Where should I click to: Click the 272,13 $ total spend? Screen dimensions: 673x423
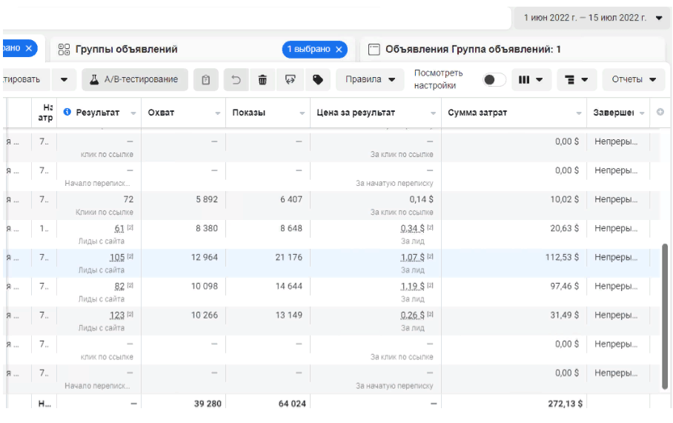[x=566, y=404]
